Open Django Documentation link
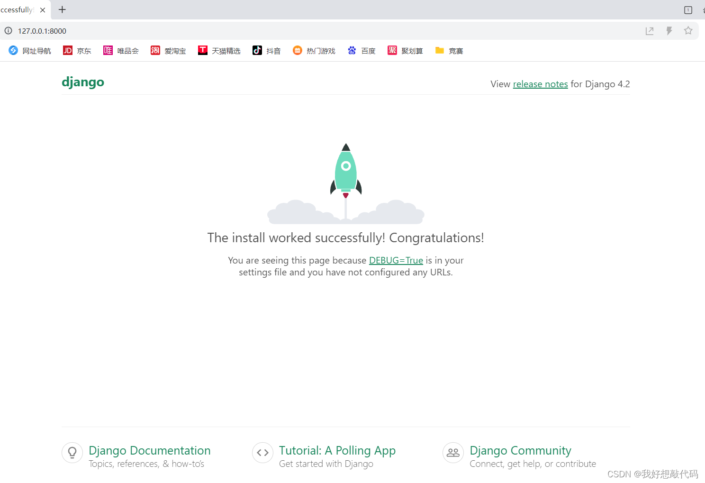 point(150,450)
